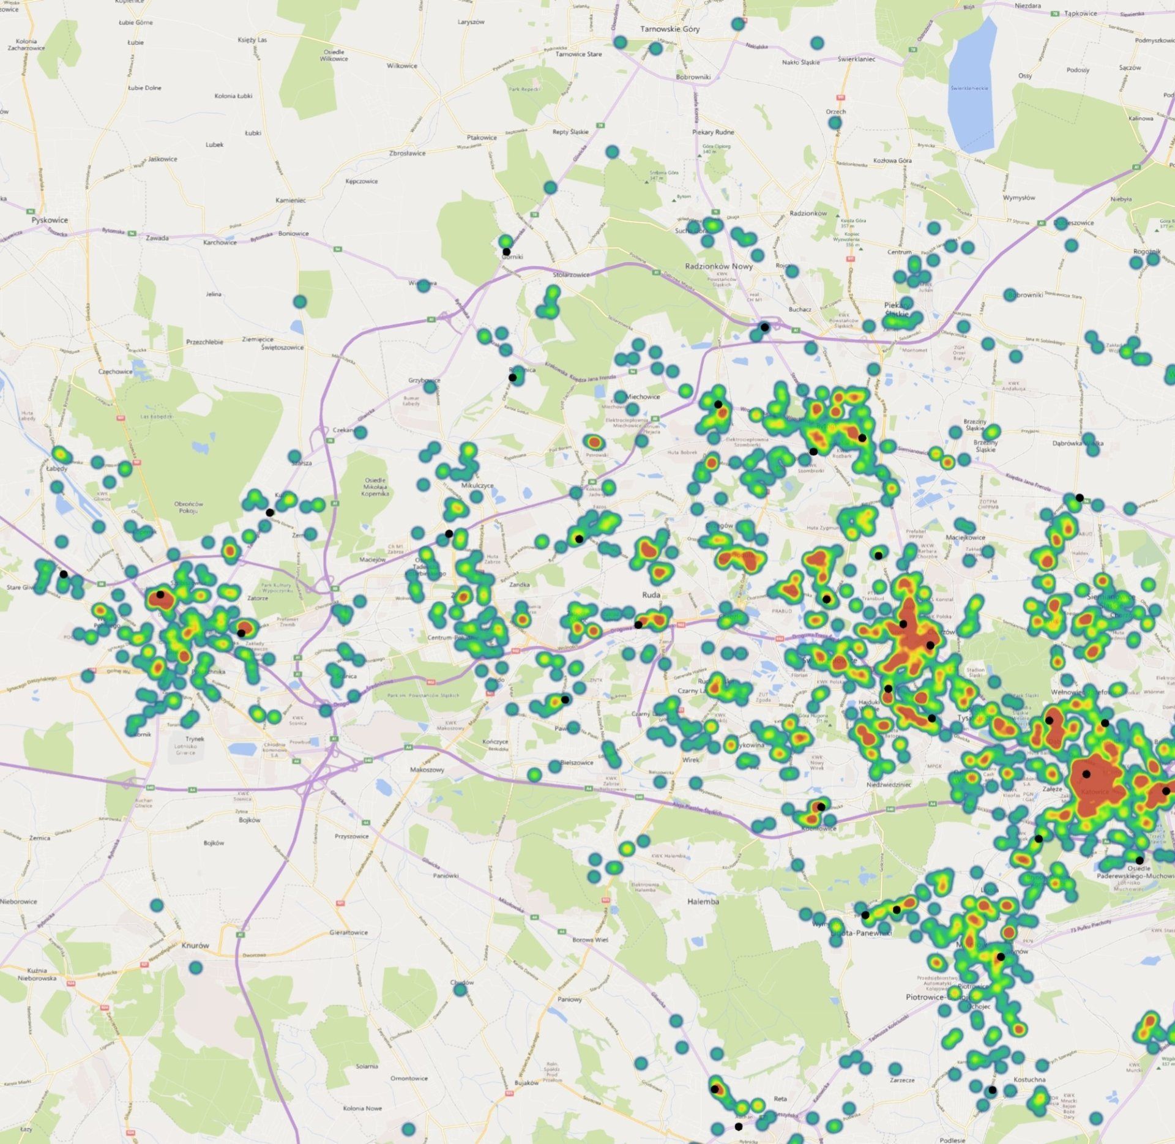Click the black marker dot at Rokitnica
This screenshot has height=1144, width=1175.
[513, 378]
